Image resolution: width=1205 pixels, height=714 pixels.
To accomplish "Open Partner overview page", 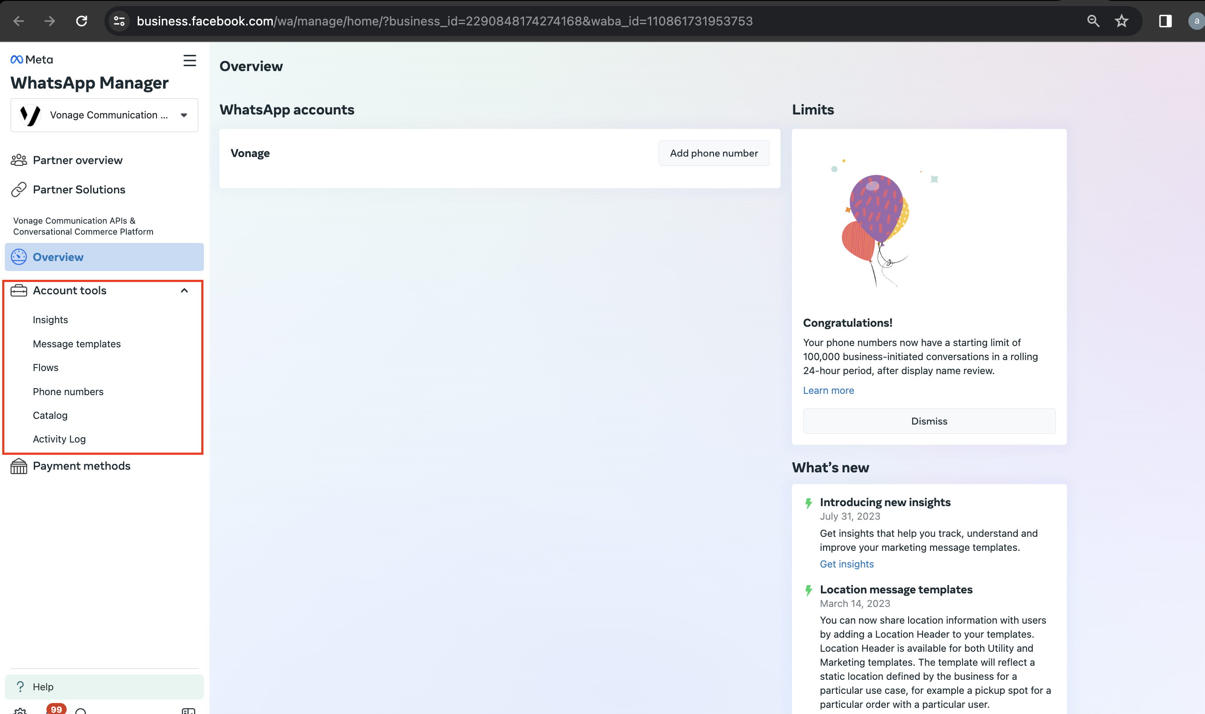I will (x=78, y=160).
